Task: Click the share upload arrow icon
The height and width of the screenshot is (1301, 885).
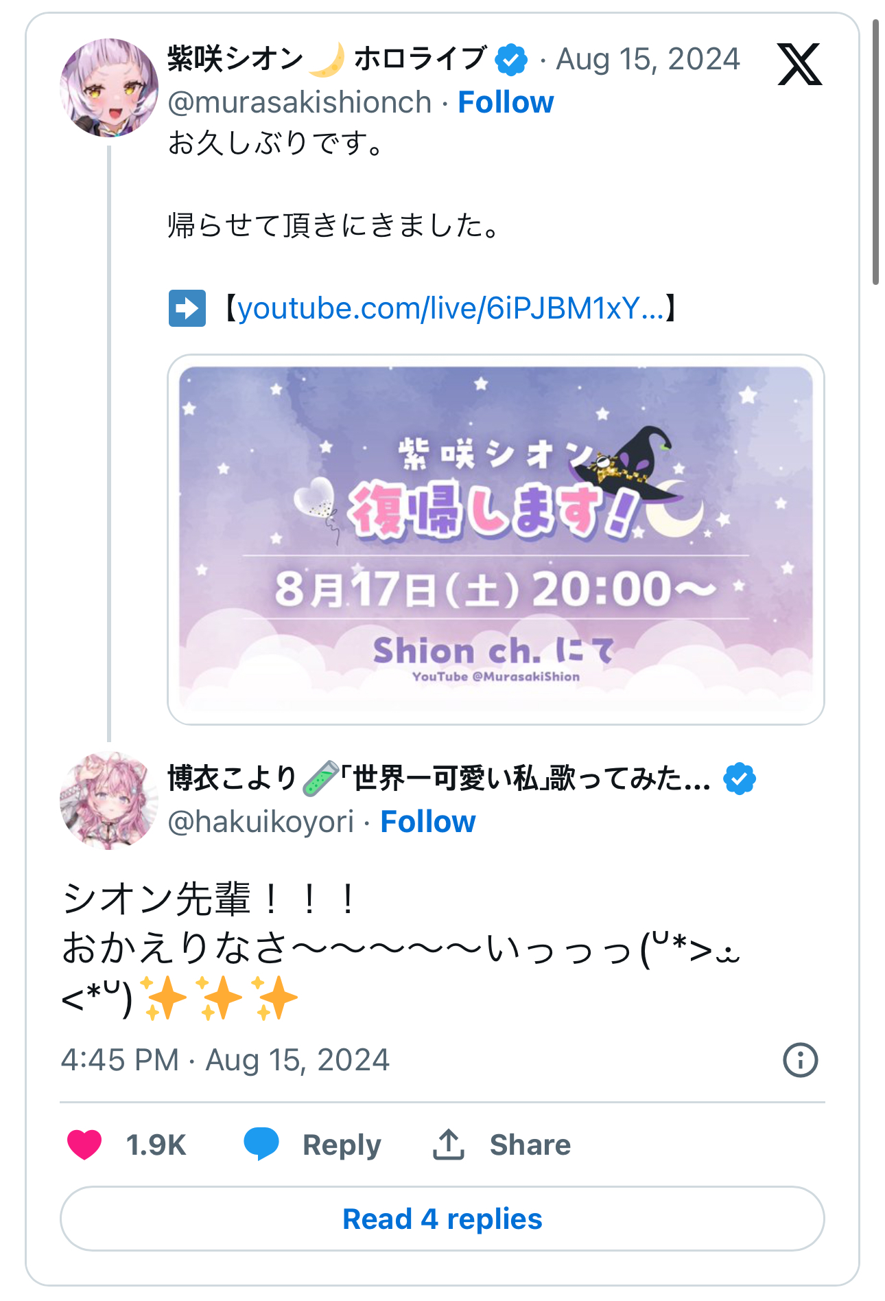Action: point(449,1144)
